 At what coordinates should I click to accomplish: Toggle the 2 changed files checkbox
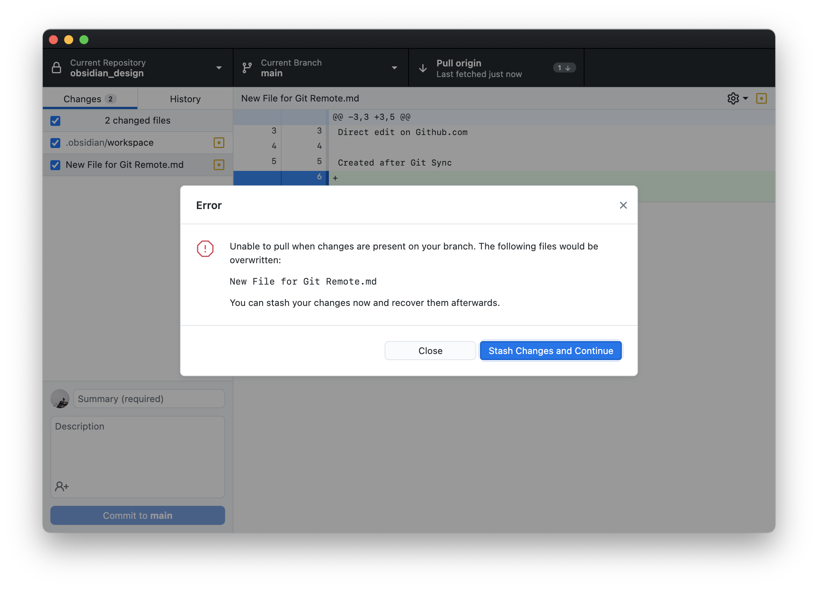point(56,120)
